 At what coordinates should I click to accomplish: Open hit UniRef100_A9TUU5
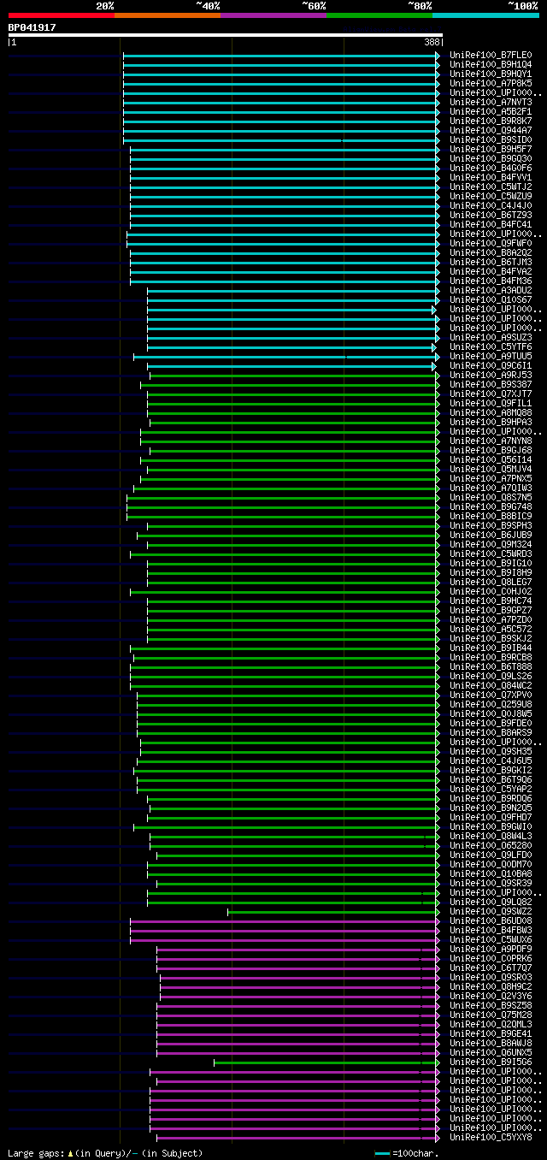(491, 357)
